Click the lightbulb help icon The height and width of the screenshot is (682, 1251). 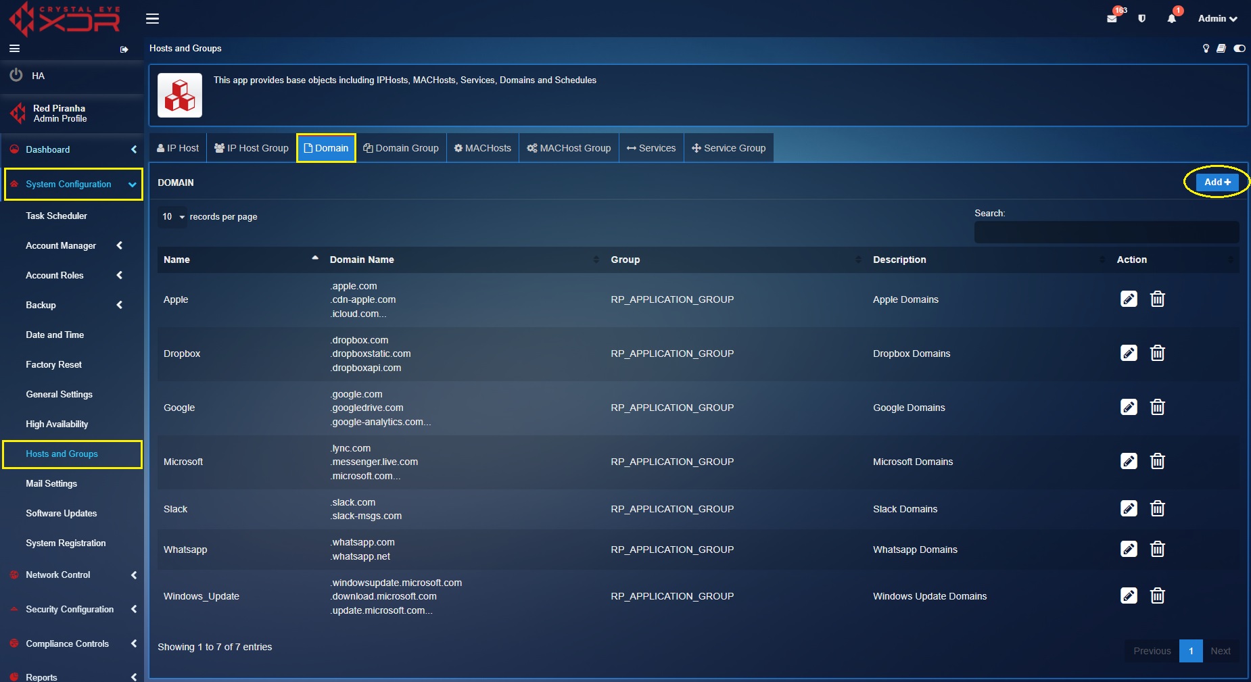point(1205,49)
